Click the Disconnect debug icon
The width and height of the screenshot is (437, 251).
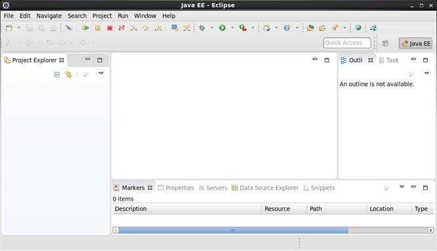(x=122, y=28)
